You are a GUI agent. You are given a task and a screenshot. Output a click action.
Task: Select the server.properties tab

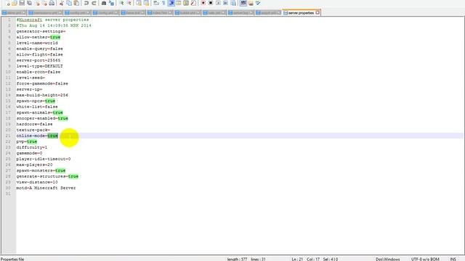pos(301,13)
